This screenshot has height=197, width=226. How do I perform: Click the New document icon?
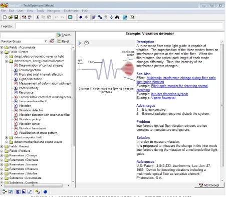point(5,17)
